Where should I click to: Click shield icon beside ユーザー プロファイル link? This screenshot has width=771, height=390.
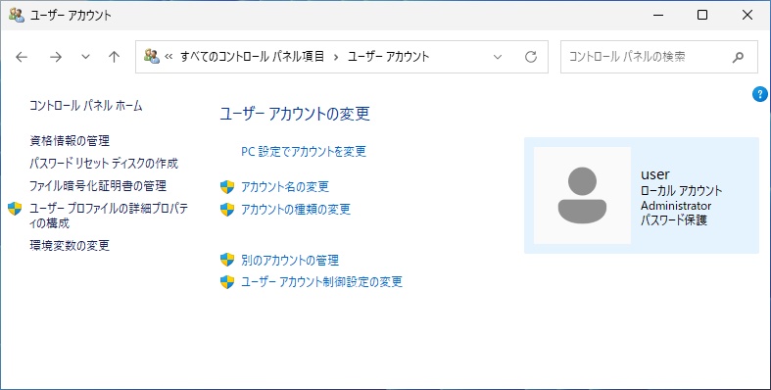tap(15, 209)
